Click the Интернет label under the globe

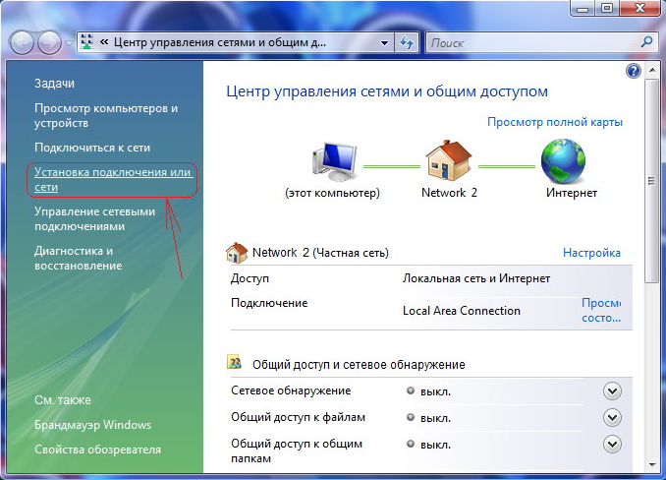(x=572, y=193)
